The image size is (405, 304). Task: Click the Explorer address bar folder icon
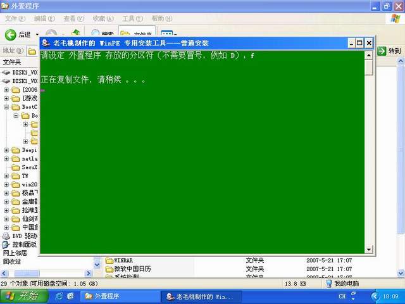pos(32,51)
